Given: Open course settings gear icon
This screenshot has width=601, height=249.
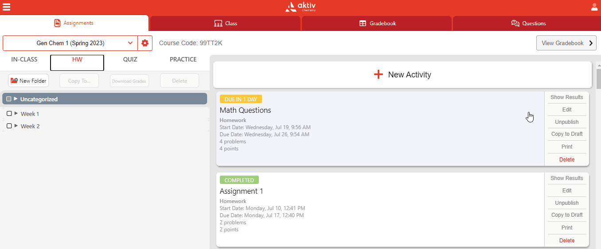Looking at the screenshot, I should (144, 43).
